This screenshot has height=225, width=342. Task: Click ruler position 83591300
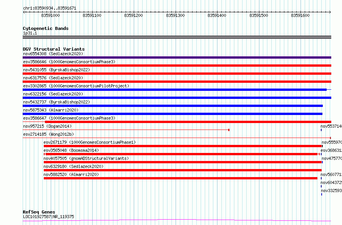tap(175, 15)
